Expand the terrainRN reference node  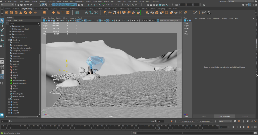9,113
